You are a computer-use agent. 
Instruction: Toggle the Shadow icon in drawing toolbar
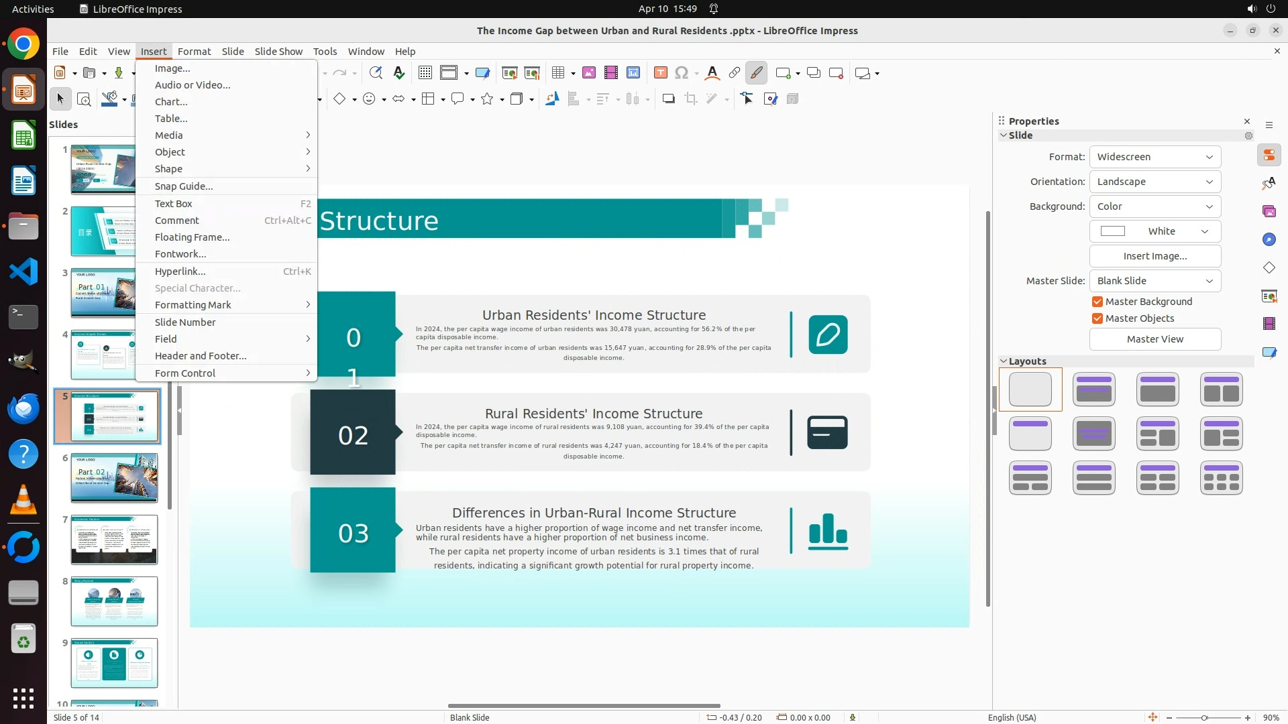click(x=668, y=99)
